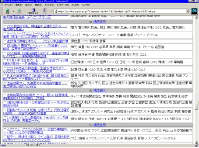Click the vertical scrollbar up arrow
199x148 pixels.
[197, 17]
